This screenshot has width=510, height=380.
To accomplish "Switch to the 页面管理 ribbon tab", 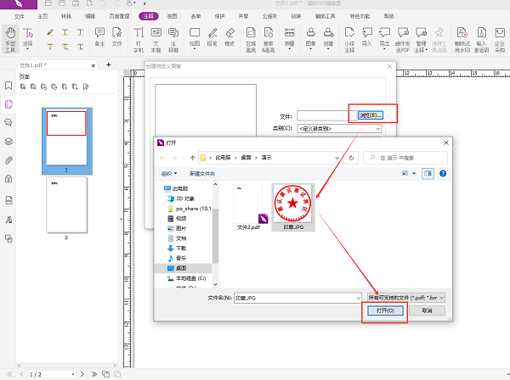I will (118, 16).
